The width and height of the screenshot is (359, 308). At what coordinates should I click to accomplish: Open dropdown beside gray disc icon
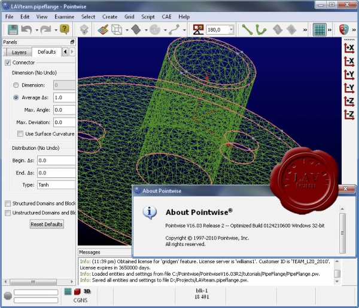coord(165,30)
